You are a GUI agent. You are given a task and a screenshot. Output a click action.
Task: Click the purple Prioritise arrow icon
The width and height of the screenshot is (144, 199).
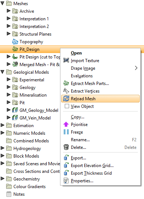pyautogui.click(x=66, y=125)
